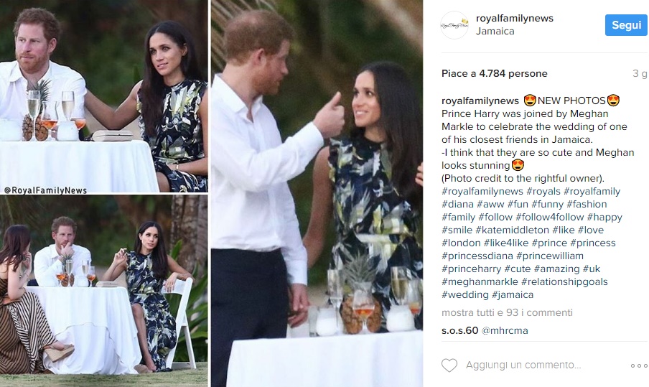Click the heart like icon
Screen dimensions: 649x387
(449, 365)
